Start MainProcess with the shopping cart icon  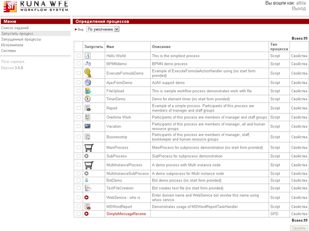point(88,147)
